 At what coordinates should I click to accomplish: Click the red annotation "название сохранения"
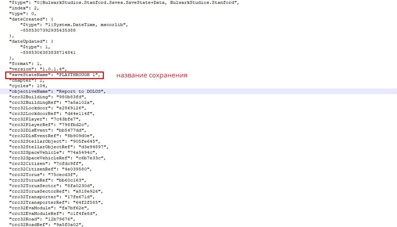coord(151,75)
